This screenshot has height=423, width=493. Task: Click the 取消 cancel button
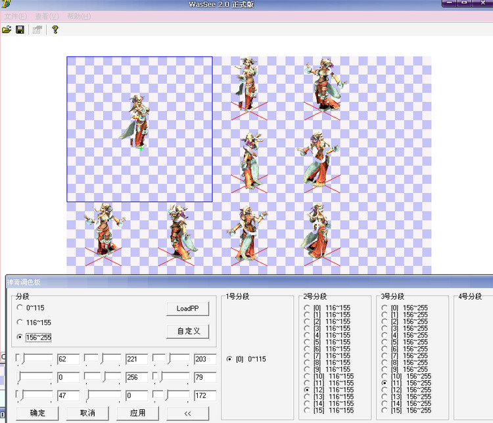[x=87, y=413]
